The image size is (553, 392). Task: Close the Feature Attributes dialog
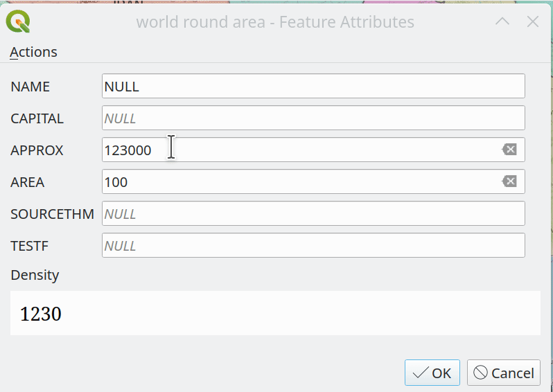(x=533, y=21)
